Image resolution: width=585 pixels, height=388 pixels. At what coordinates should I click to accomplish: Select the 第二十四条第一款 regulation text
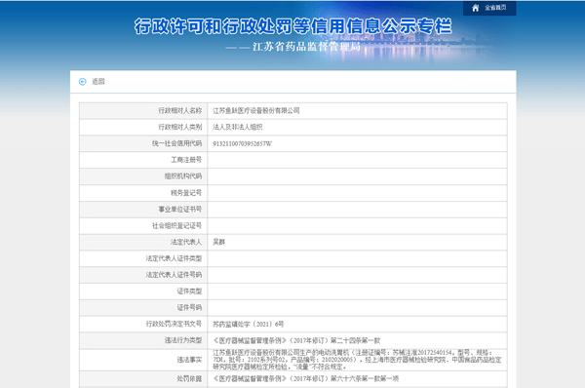[356, 340]
